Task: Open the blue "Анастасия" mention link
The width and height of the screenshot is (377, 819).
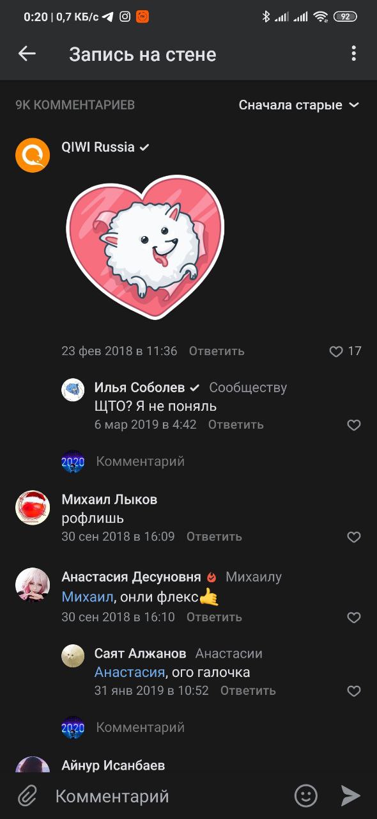Action: 130,672
